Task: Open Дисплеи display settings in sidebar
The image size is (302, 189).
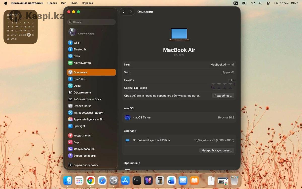Action: coord(79,79)
